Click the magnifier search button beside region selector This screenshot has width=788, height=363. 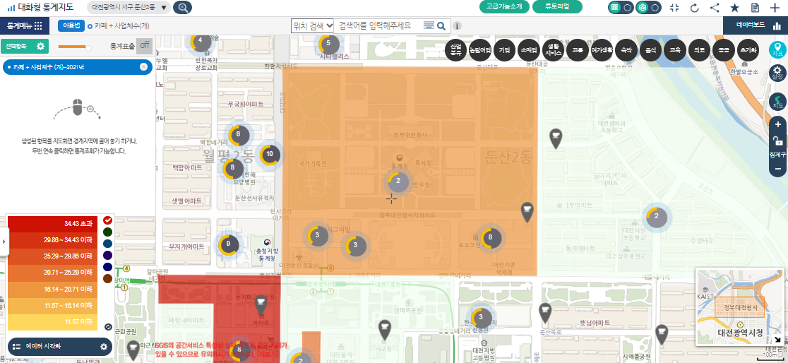[x=182, y=8]
